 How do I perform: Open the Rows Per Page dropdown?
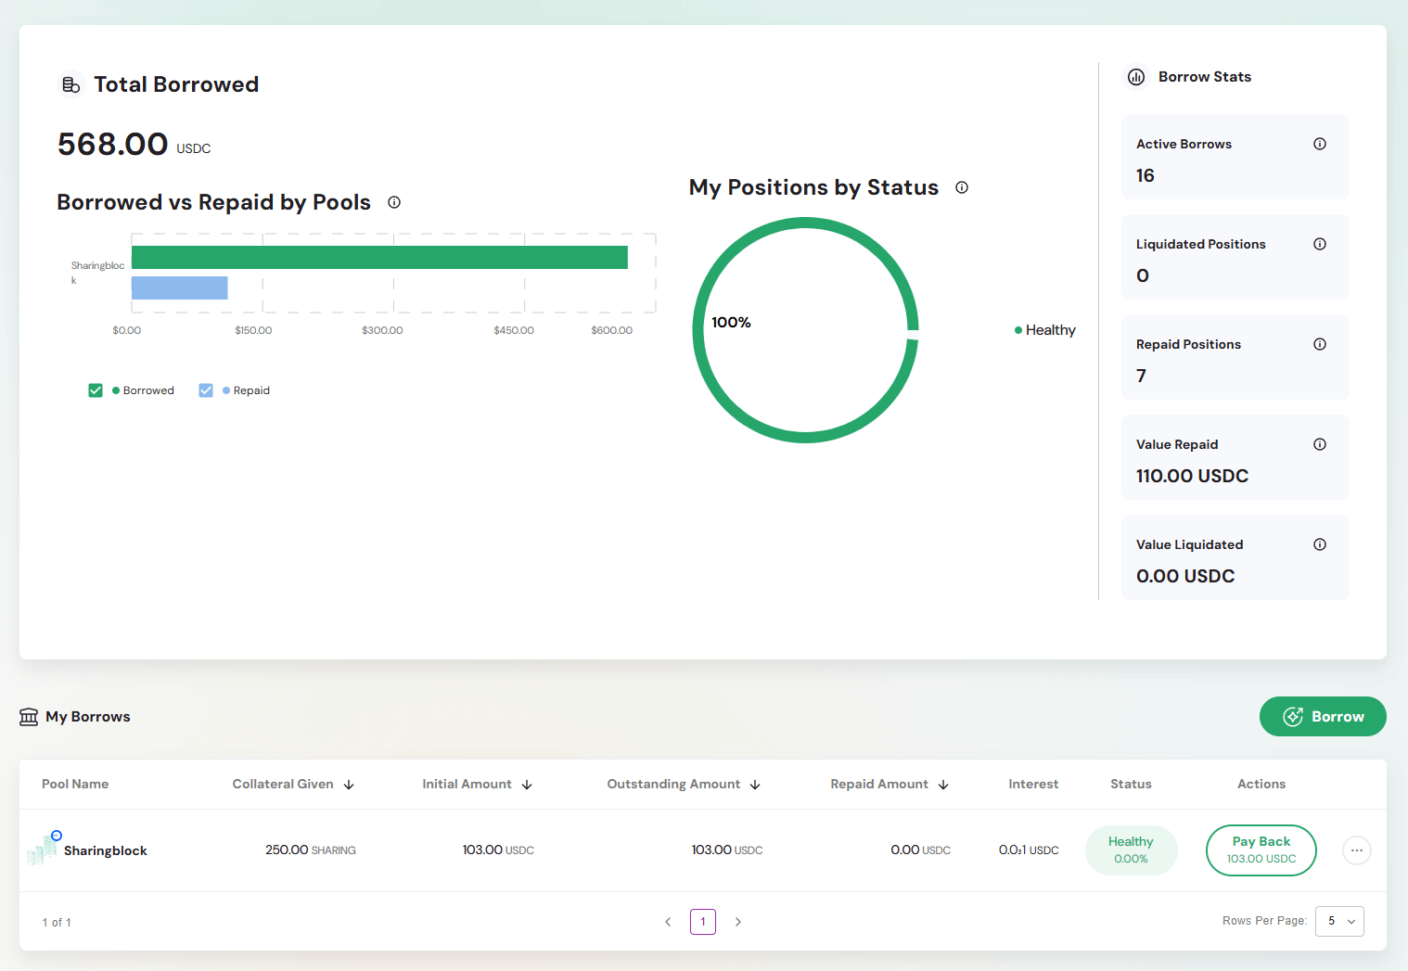tap(1339, 921)
